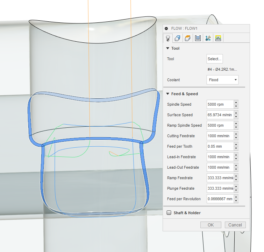Image resolution: width=264 pixels, height=252 pixels.
Task: Edit the Feed per Tooth field
Action: pyautogui.click(x=220, y=146)
